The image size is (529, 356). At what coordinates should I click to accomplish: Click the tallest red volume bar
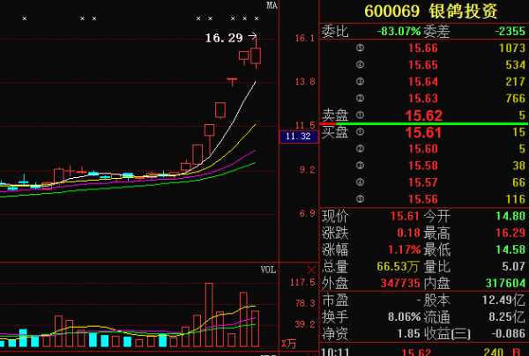(209, 315)
